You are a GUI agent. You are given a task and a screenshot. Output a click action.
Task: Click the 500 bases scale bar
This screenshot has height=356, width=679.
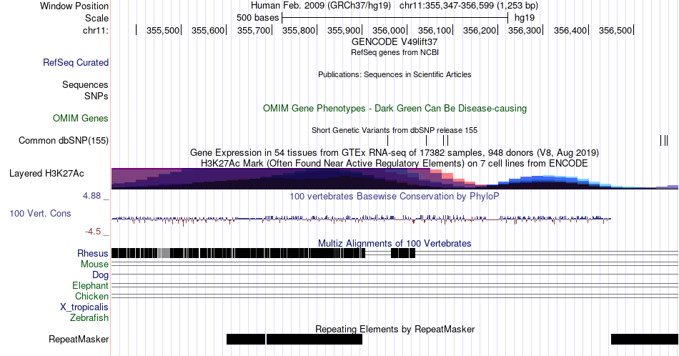click(395, 18)
